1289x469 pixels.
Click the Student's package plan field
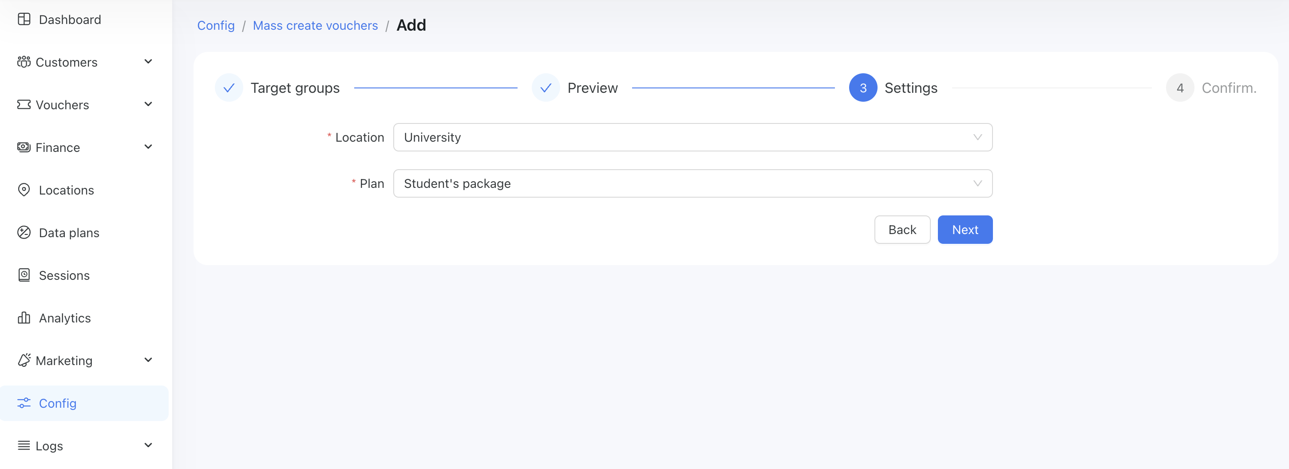click(x=692, y=184)
